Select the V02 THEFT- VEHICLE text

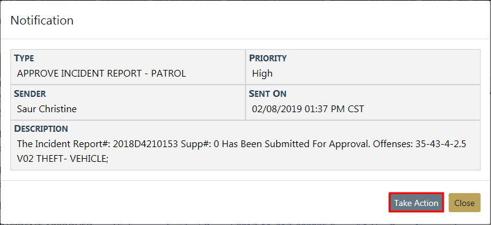63,159
